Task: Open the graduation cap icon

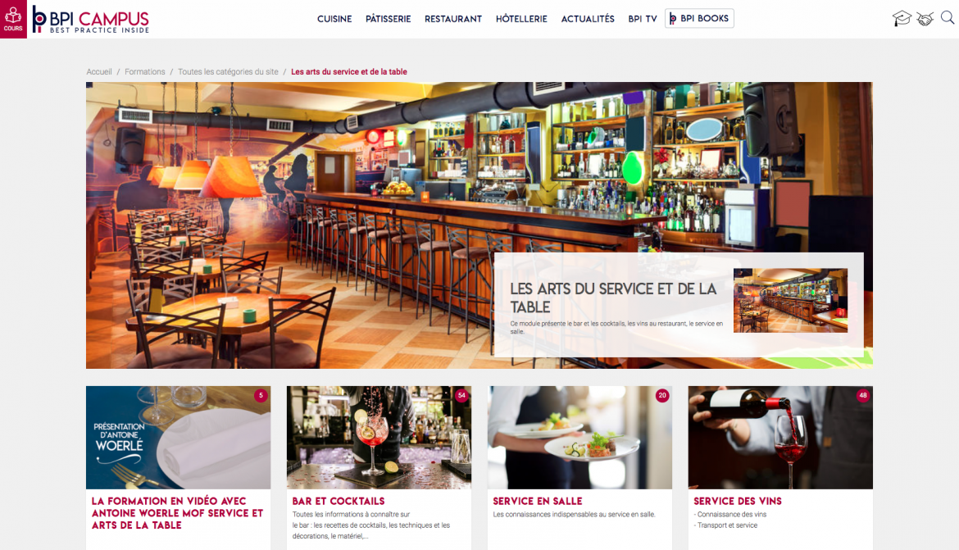Action: point(902,18)
